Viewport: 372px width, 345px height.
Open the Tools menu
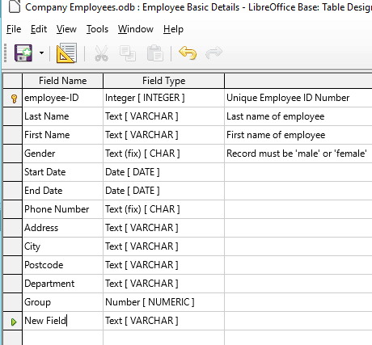click(x=97, y=29)
